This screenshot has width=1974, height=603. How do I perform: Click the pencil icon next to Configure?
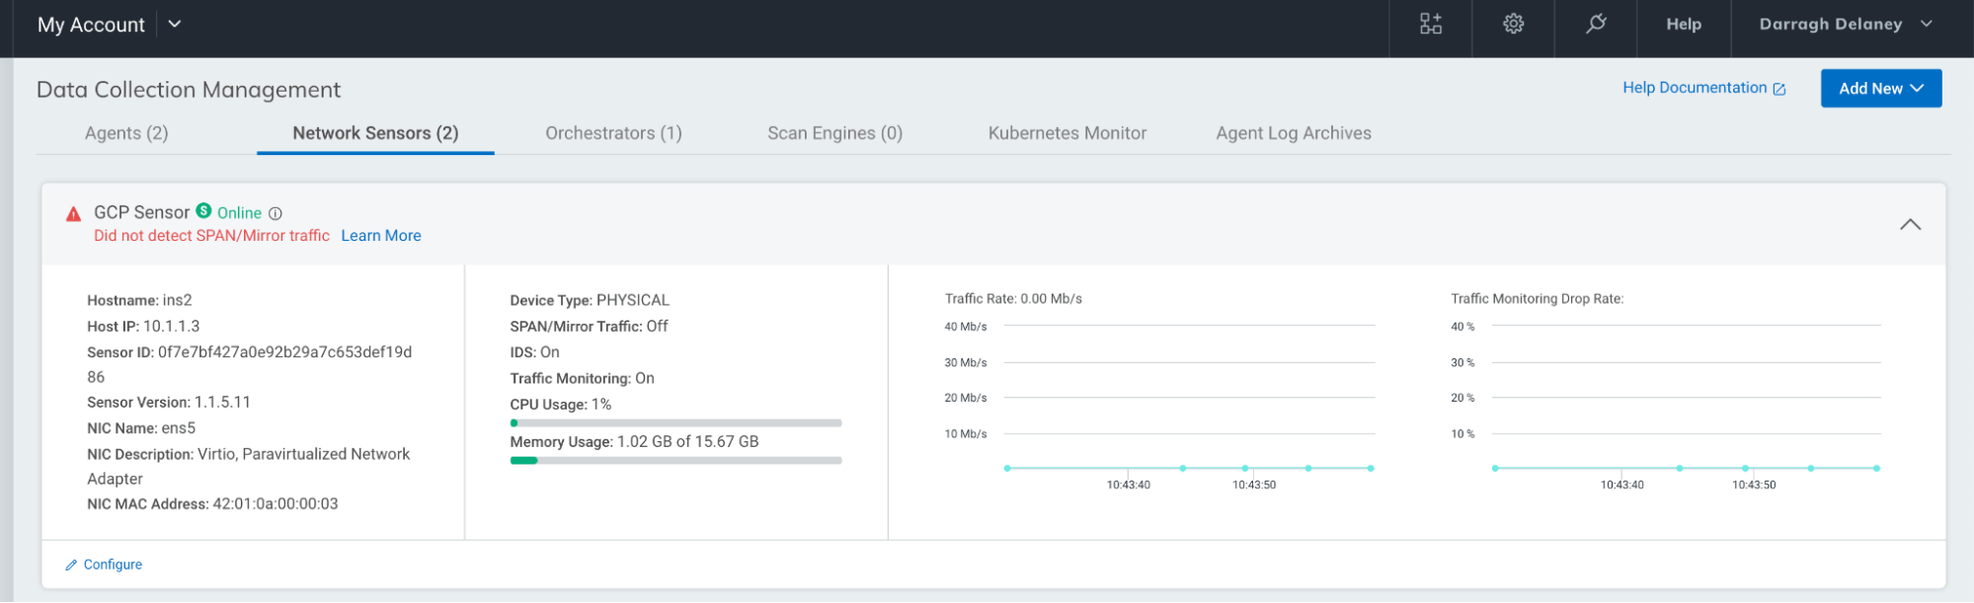(71, 565)
